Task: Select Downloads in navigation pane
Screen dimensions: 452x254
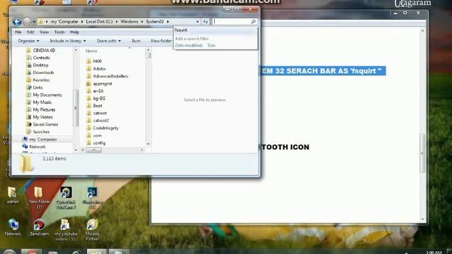Action: (43, 73)
